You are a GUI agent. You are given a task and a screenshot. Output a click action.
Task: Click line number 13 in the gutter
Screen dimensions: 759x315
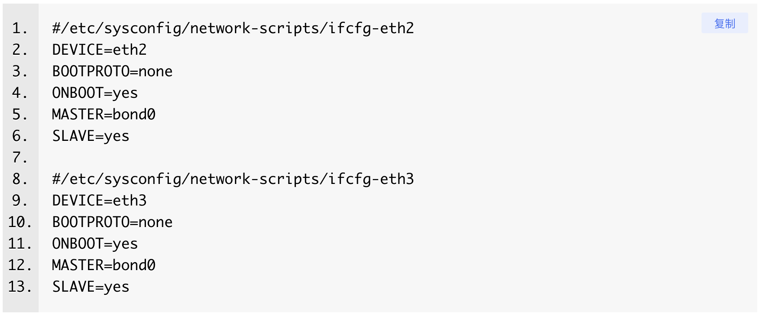[20, 287]
